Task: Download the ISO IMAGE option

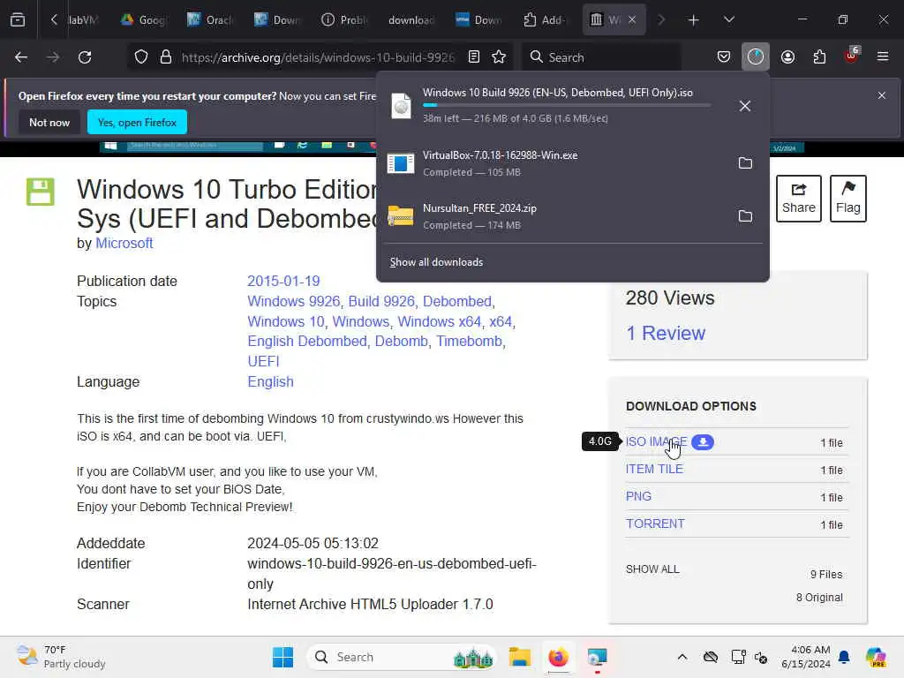Action: pyautogui.click(x=656, y=441)
